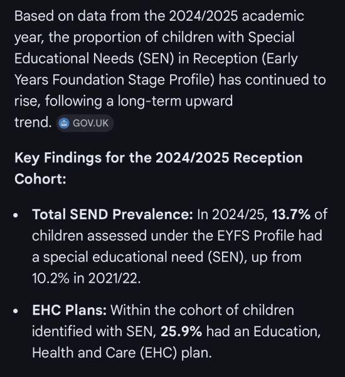
Task: Click the 'Key Findings for the 2024/2025 Reception' heading
Action: [x=159, y=158]
